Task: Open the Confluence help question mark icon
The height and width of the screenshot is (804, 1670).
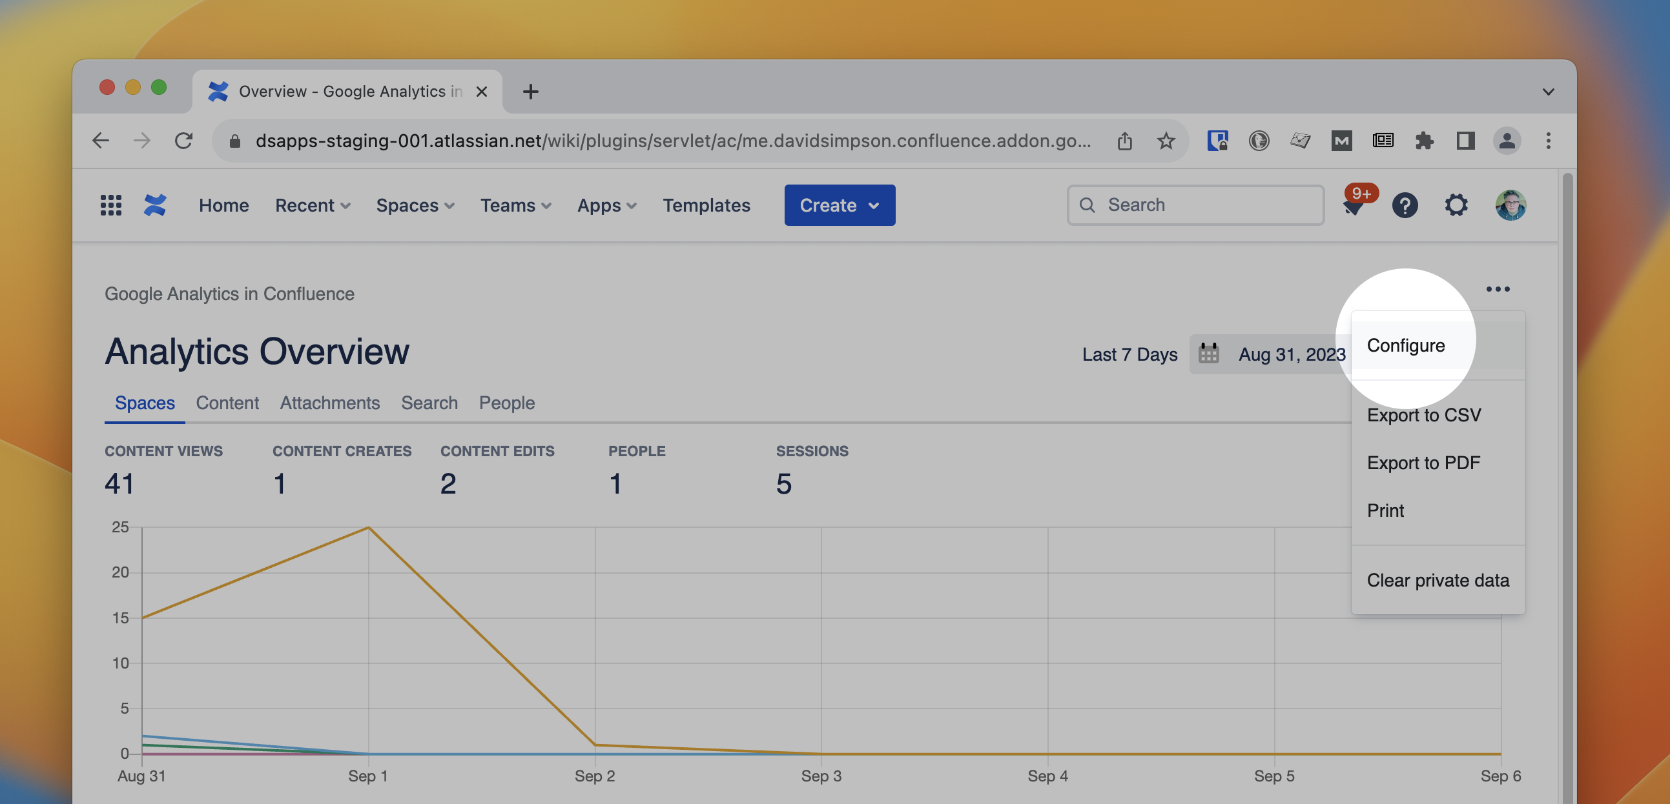Action: (1404, 205)
